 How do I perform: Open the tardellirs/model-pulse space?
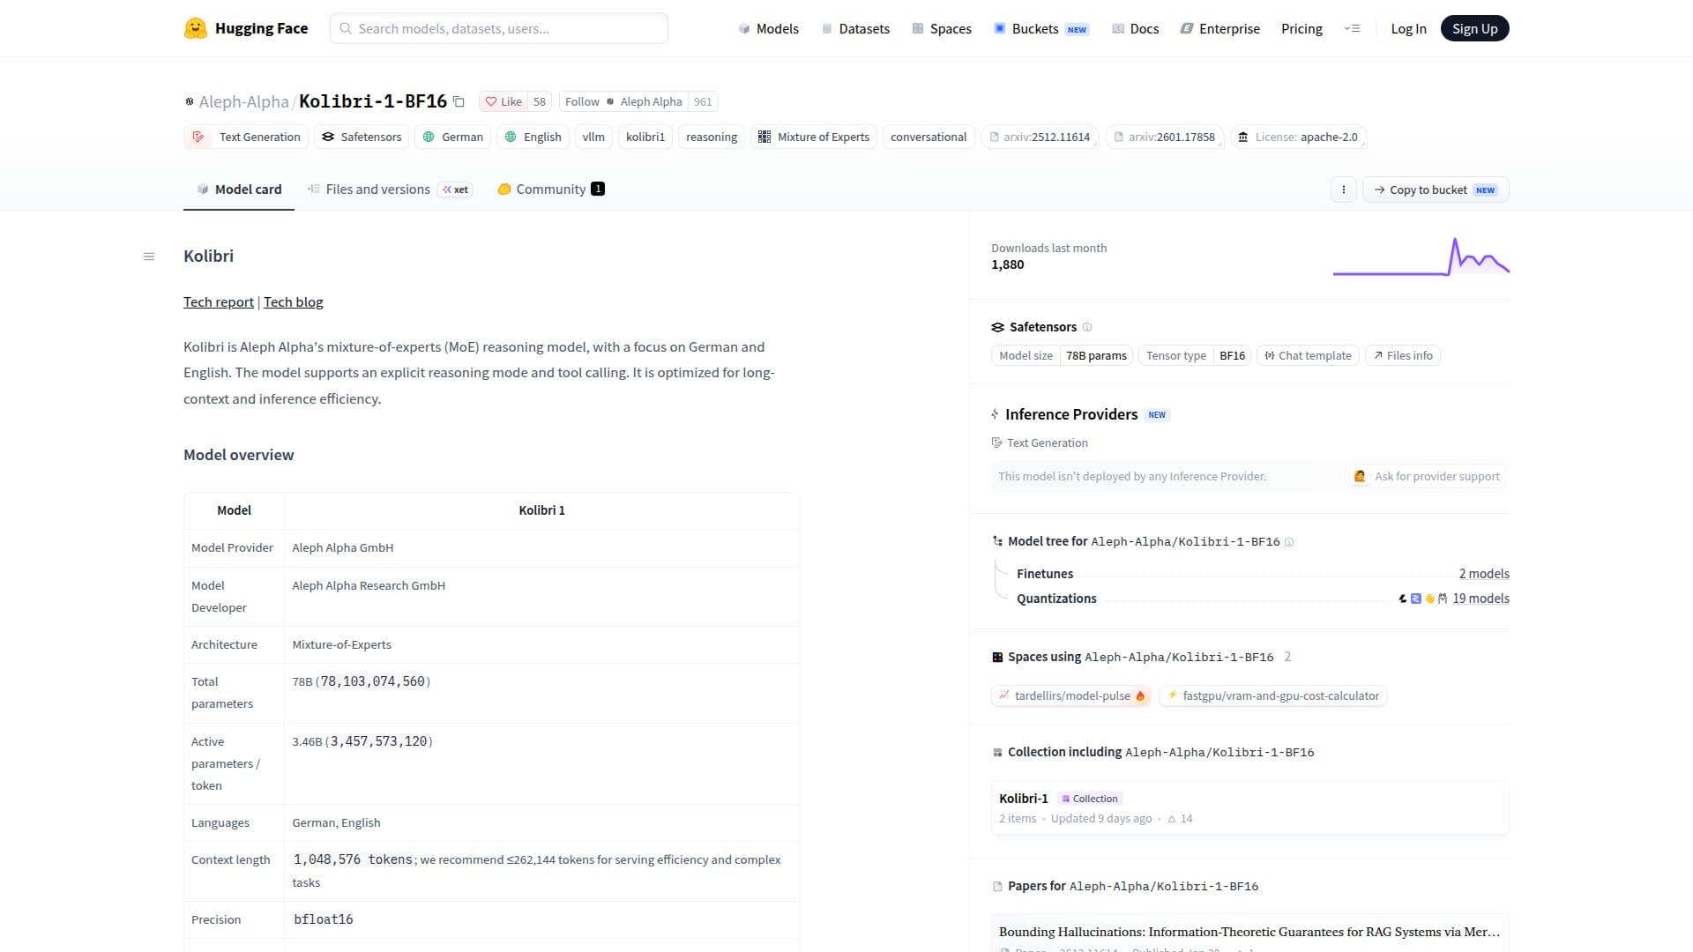(x=1071, y=695)
